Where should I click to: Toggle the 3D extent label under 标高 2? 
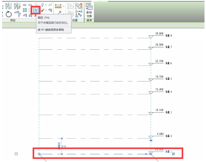click(x=151, y=140)
